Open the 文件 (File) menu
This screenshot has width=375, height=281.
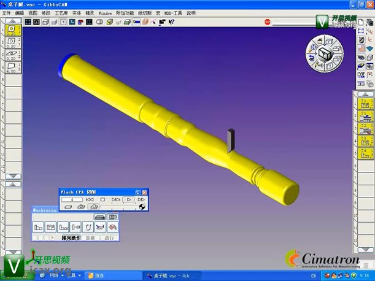[x=6, y=13]
